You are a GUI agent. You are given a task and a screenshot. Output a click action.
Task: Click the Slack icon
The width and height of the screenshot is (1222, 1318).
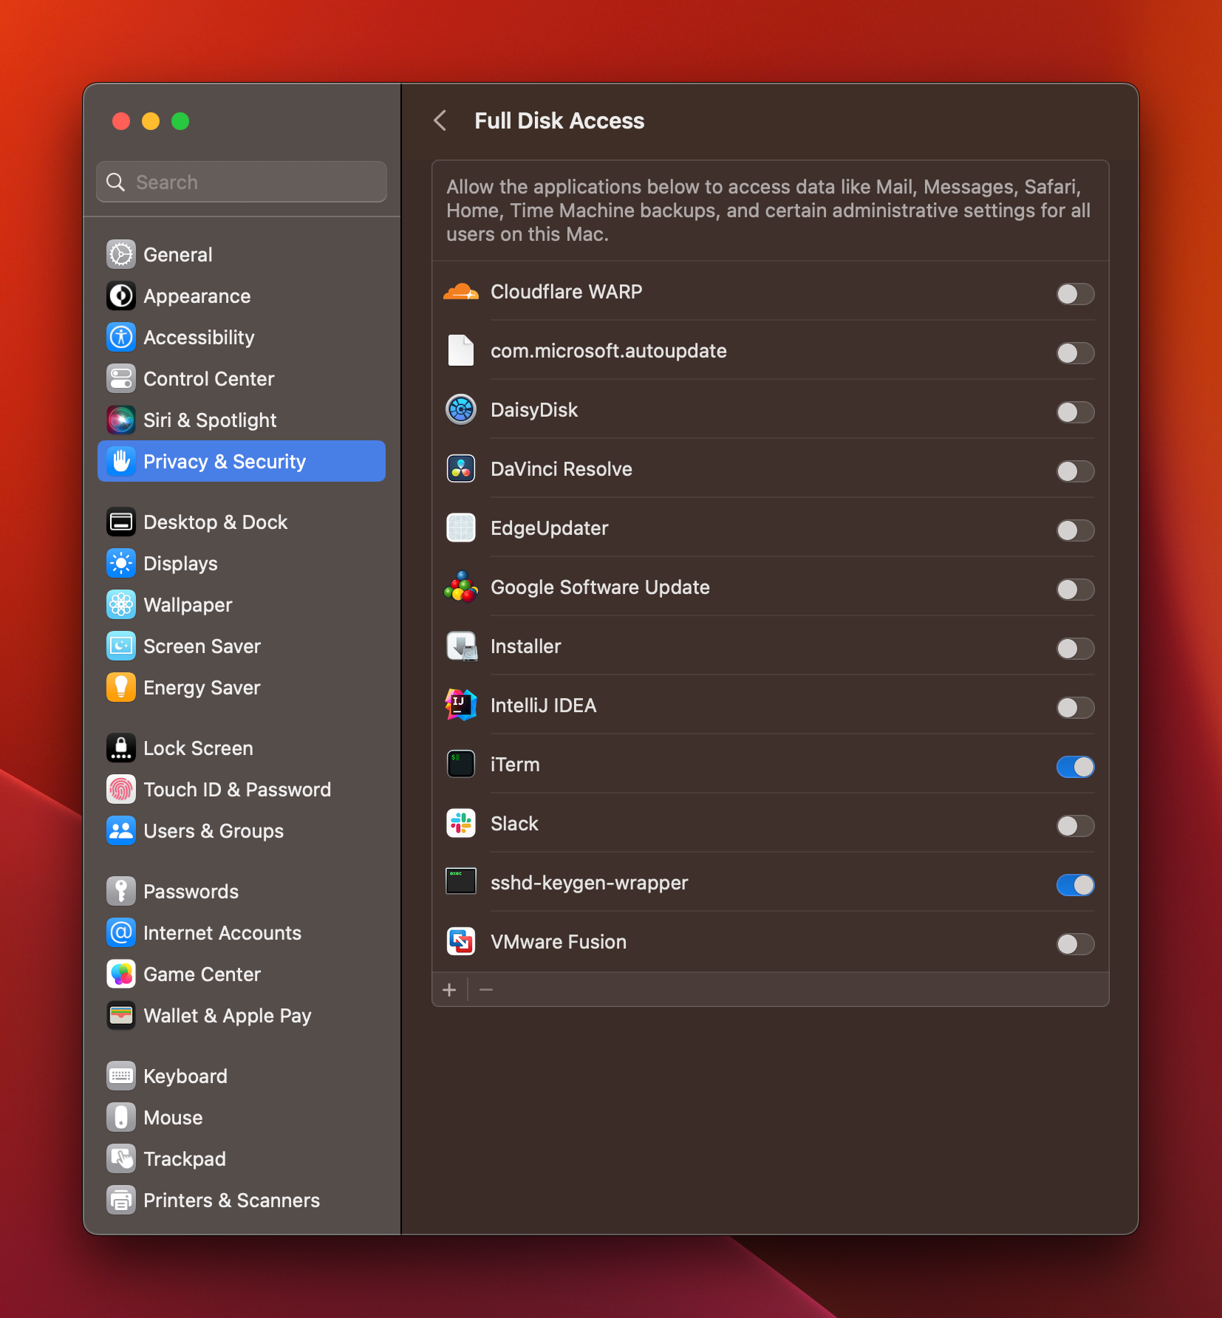(461, 823)
